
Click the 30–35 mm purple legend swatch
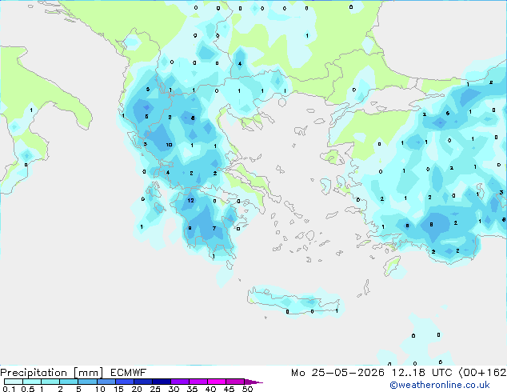180,382
